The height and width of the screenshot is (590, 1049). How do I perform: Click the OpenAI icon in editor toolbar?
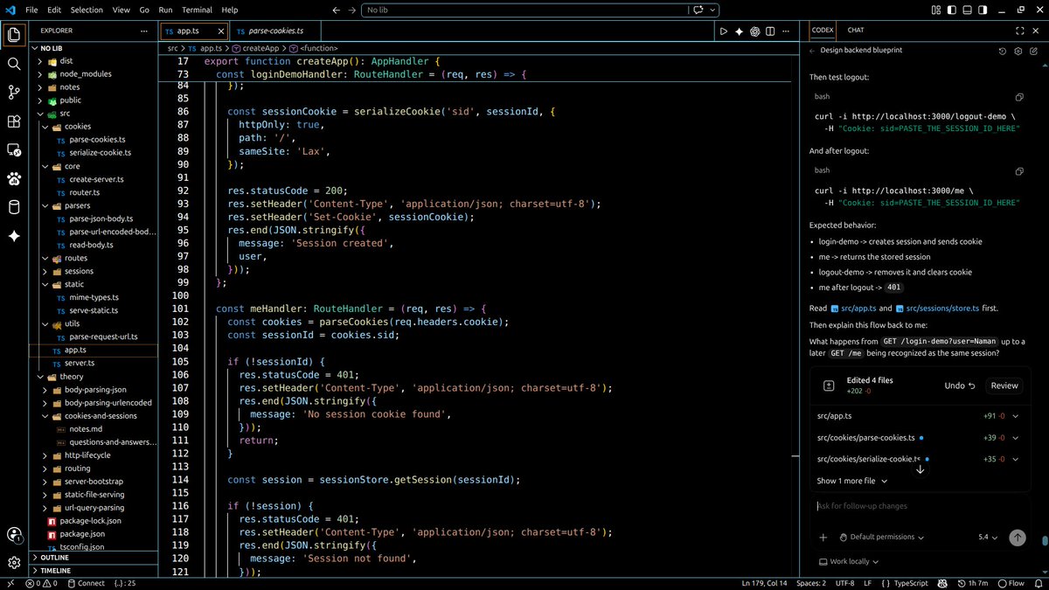pyautogui.click(x=755, y=31)
